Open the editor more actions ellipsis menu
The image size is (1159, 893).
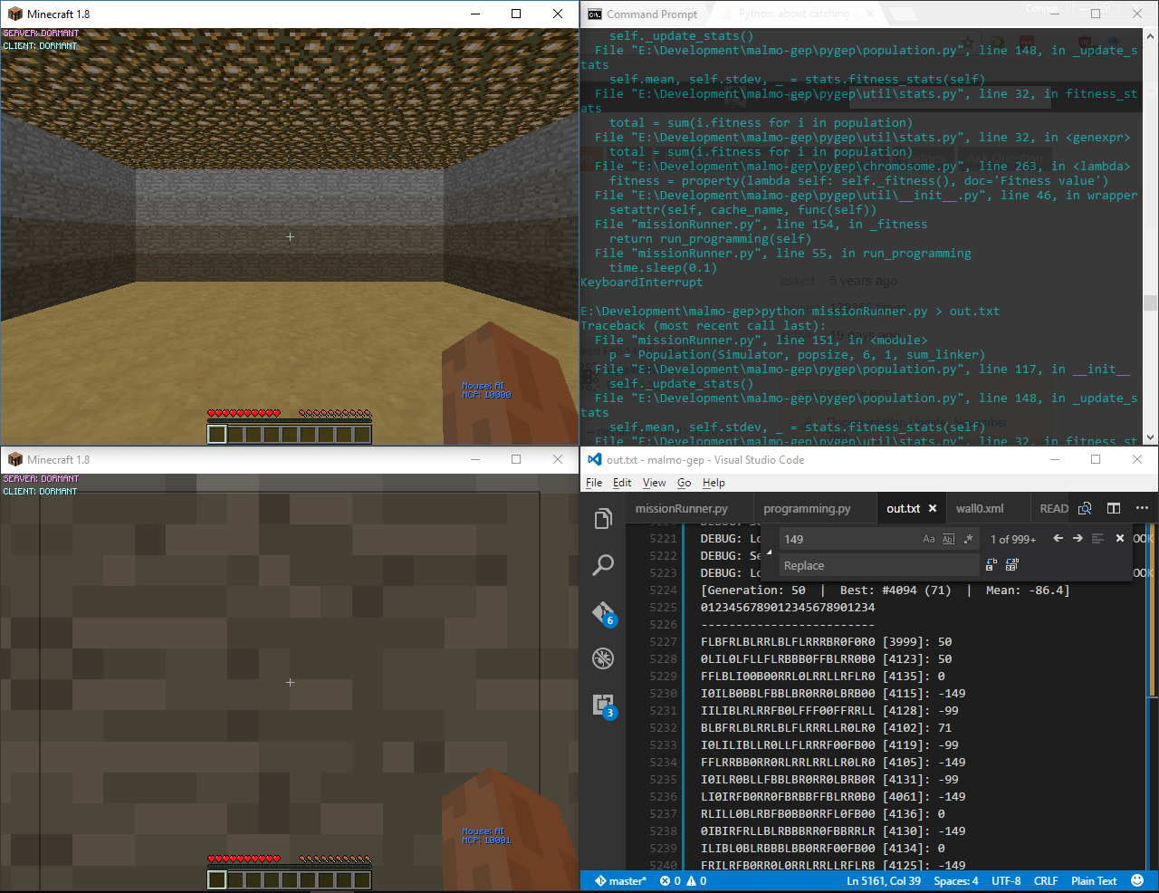[x=1142, y=508]
